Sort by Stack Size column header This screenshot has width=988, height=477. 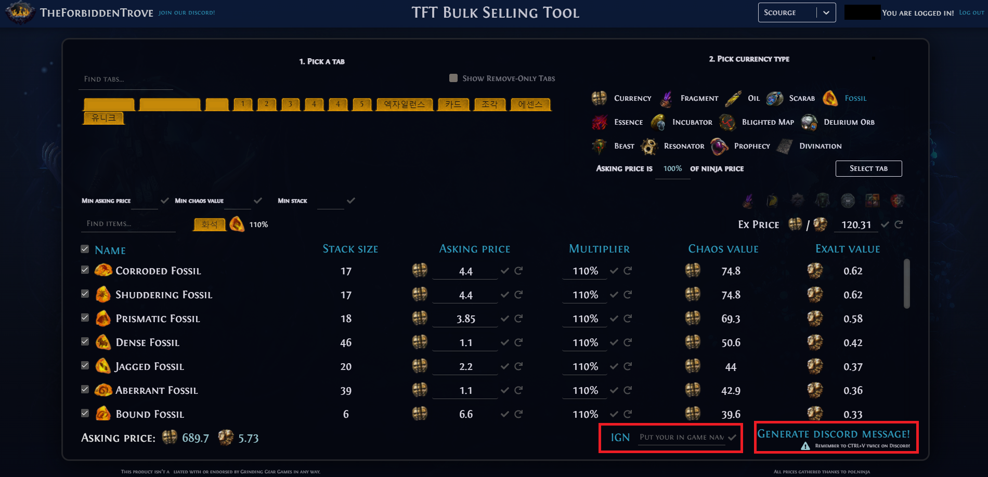350,249
